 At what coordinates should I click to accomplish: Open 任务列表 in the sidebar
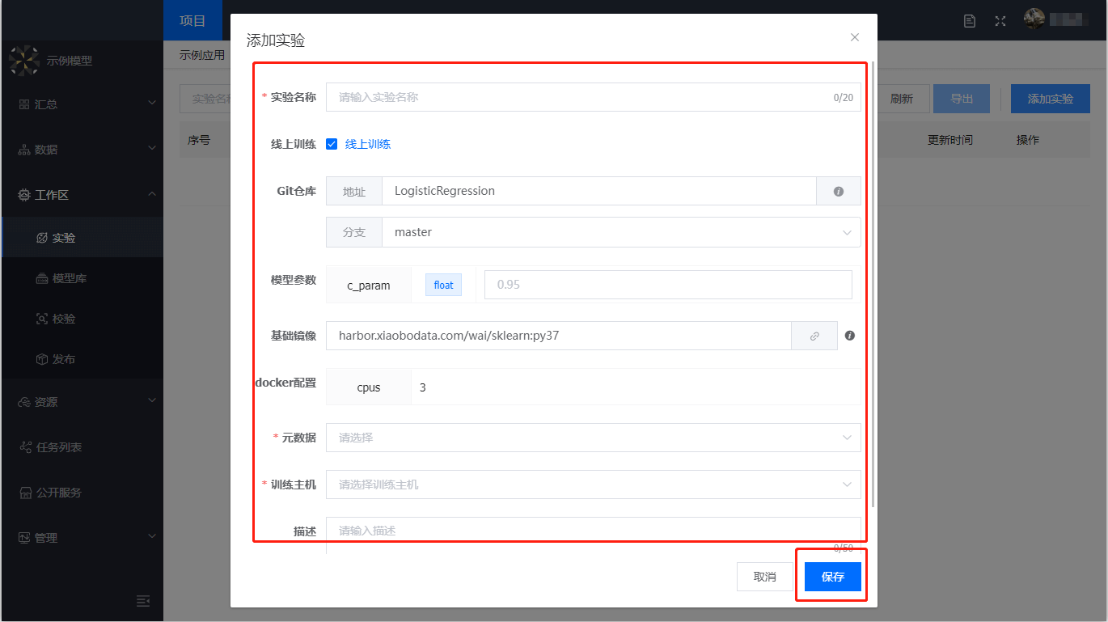82,447
